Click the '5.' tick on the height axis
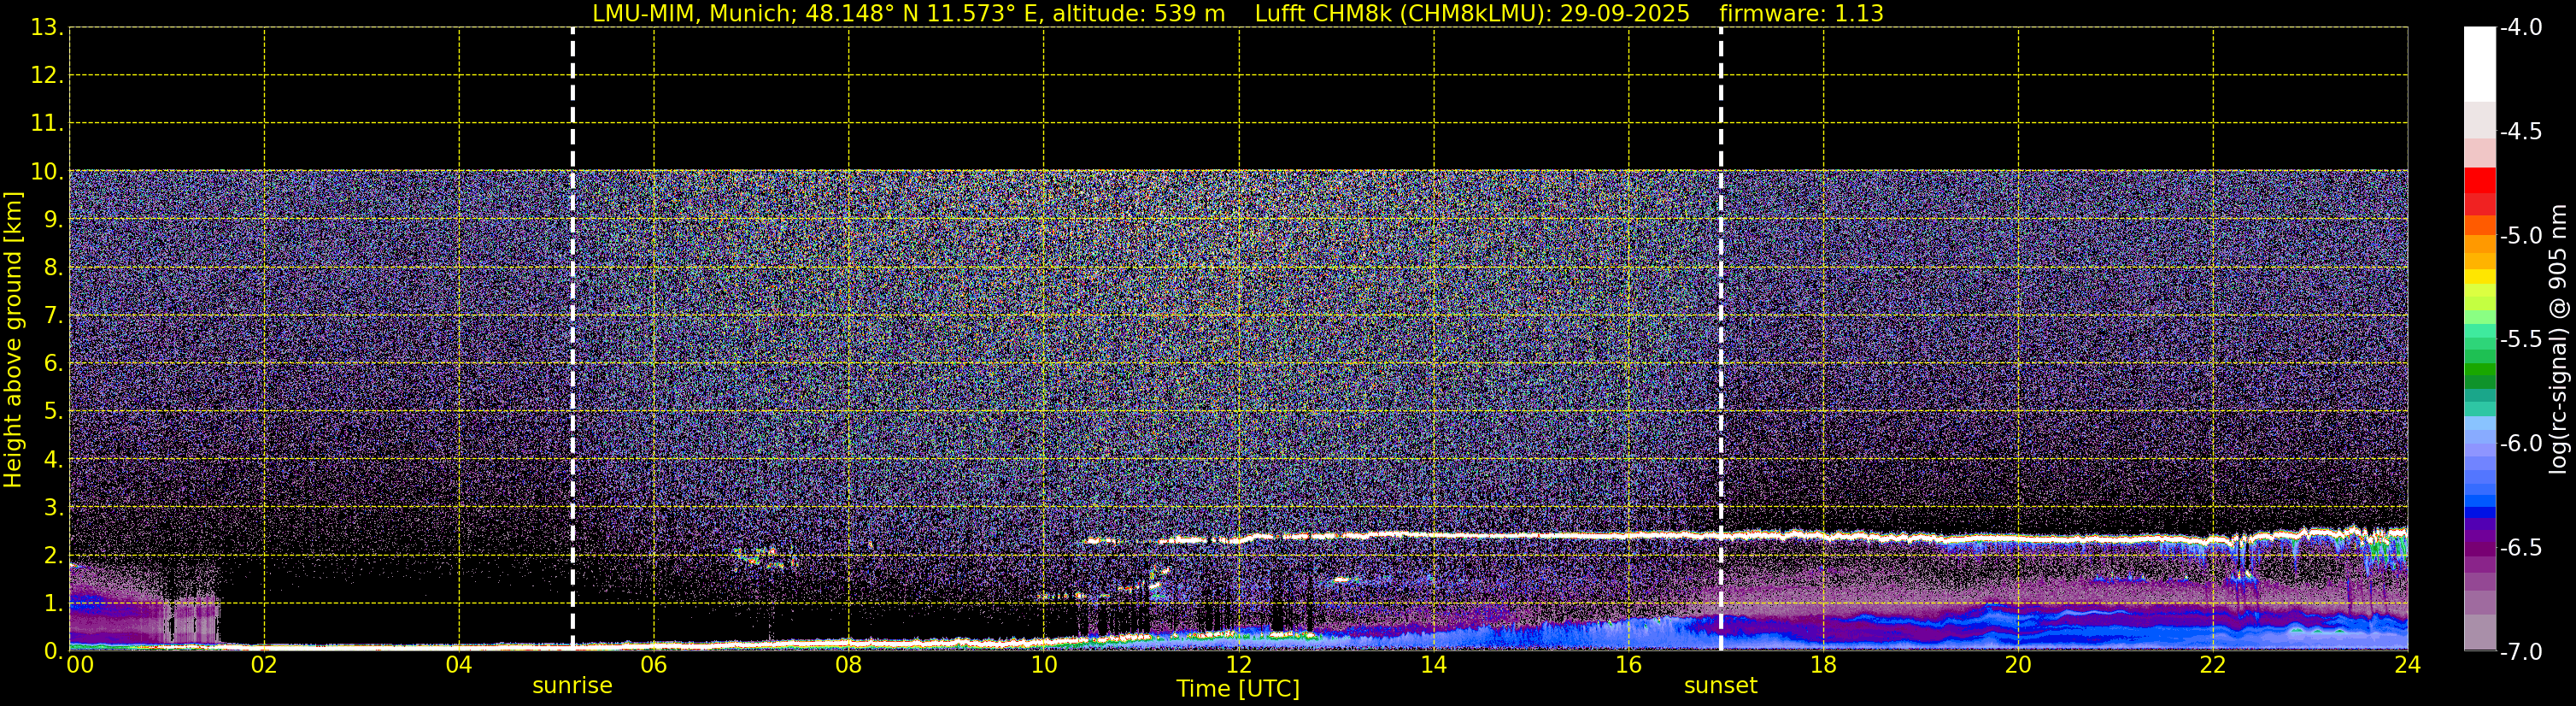 pyautogui.click(x=53, y=411)
